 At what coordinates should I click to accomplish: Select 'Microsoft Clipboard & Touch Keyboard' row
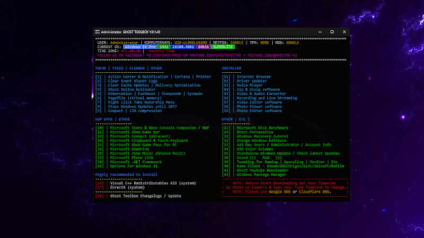click(142, 141)
